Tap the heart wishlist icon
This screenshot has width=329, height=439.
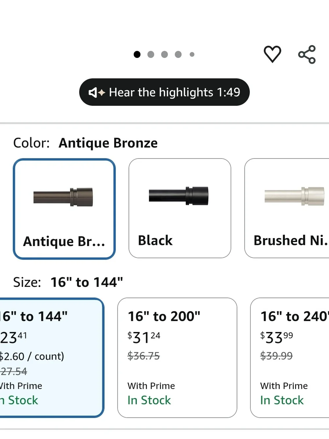pos(272,54)
